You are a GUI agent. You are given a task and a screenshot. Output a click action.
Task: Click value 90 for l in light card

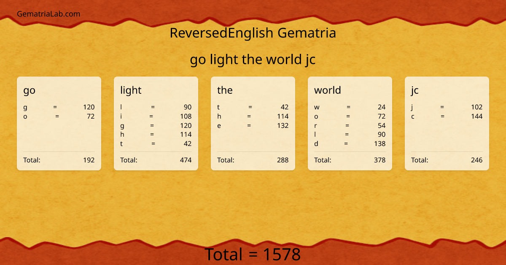pyautogui.click(x=188, y=107)
